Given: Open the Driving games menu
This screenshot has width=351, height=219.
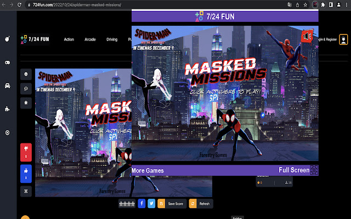Looking at the screenshot, I should point(112,39).
